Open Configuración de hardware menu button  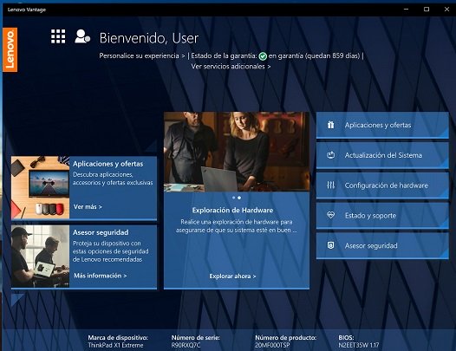pyautogui.click(x=382, y=185)
